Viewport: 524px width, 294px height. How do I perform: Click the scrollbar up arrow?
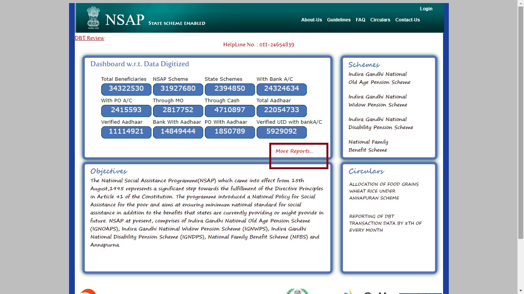pos(521,3)
